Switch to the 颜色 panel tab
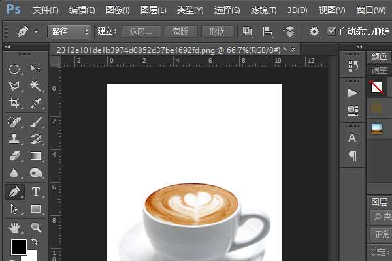Image resolution: width=392 pixels, height=261 pixels. [379, 57]
